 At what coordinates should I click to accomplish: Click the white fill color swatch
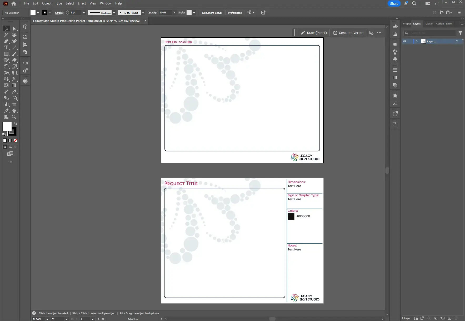(x=7, y=127)
